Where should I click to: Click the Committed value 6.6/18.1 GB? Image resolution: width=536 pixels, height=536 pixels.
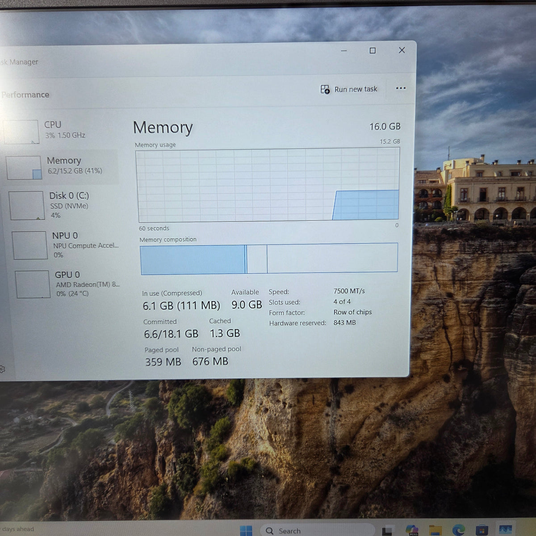coord(171,334)
